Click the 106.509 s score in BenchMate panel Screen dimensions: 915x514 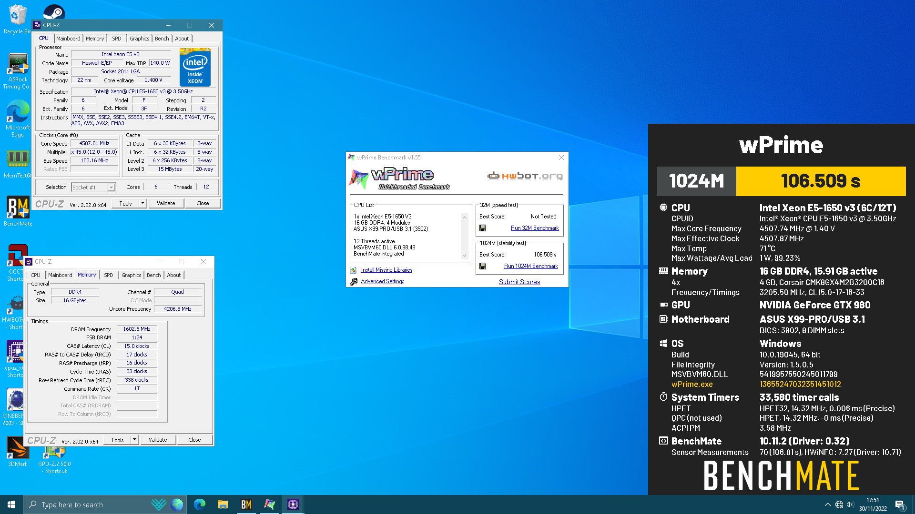pyautogui.click(x=821, y=181)
